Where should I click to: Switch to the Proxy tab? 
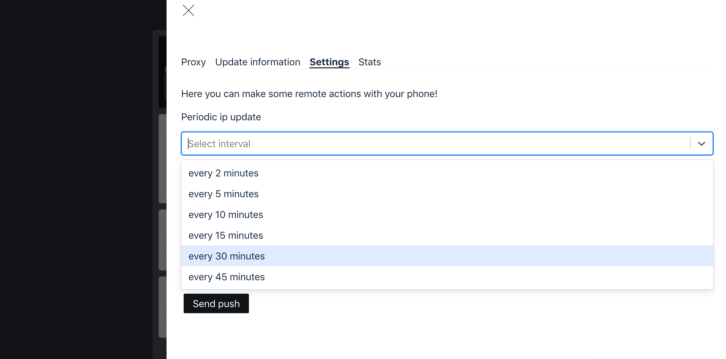(193, 62)
